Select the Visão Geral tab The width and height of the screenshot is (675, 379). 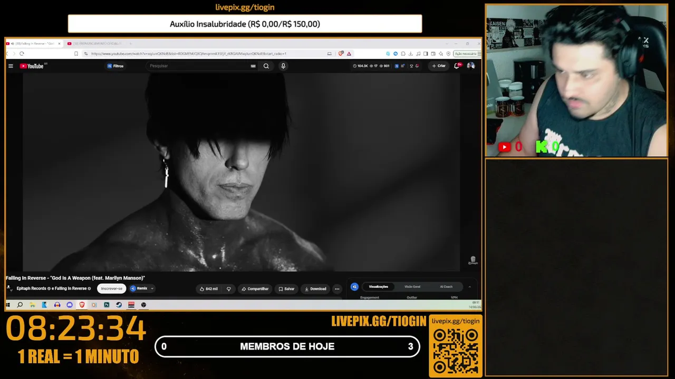pyautogui.click(x=412, y=287)
